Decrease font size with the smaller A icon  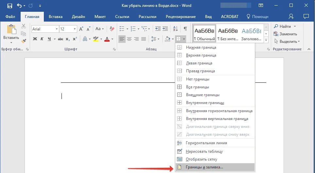click(88, 29)
